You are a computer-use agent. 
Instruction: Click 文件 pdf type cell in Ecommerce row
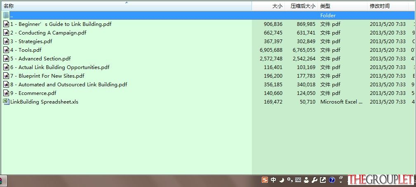pyautogui.click(x=330, y=93)
